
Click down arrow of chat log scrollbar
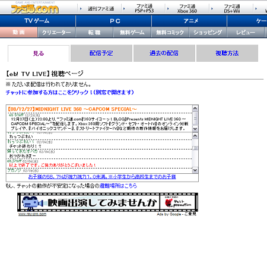pos(195,170)
